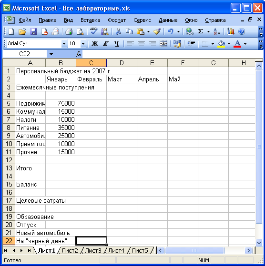Viewport: 265px width, 266px height.
Task: Switch to the Лист4 sheet tab
Action: click(x=116, y=251)
